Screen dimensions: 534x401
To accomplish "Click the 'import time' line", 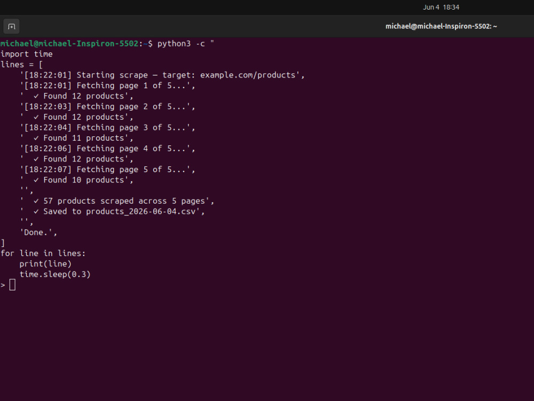I will 26,54.
